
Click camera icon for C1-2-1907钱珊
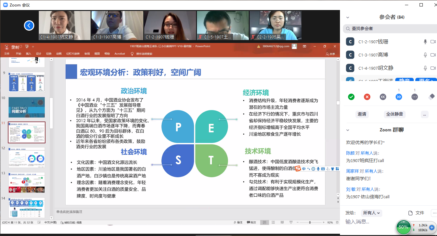(x=433, y=42)
